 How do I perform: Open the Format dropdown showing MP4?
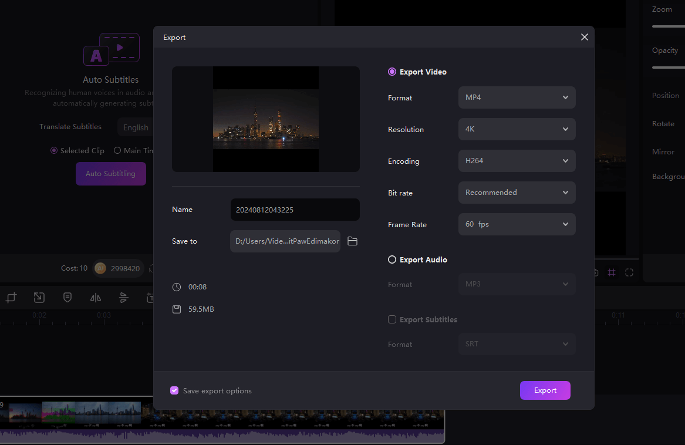click(x=517, y=97)
